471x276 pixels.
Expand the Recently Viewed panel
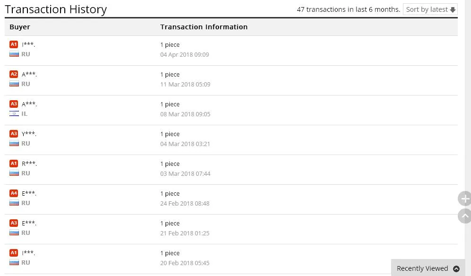click(428, 268)
